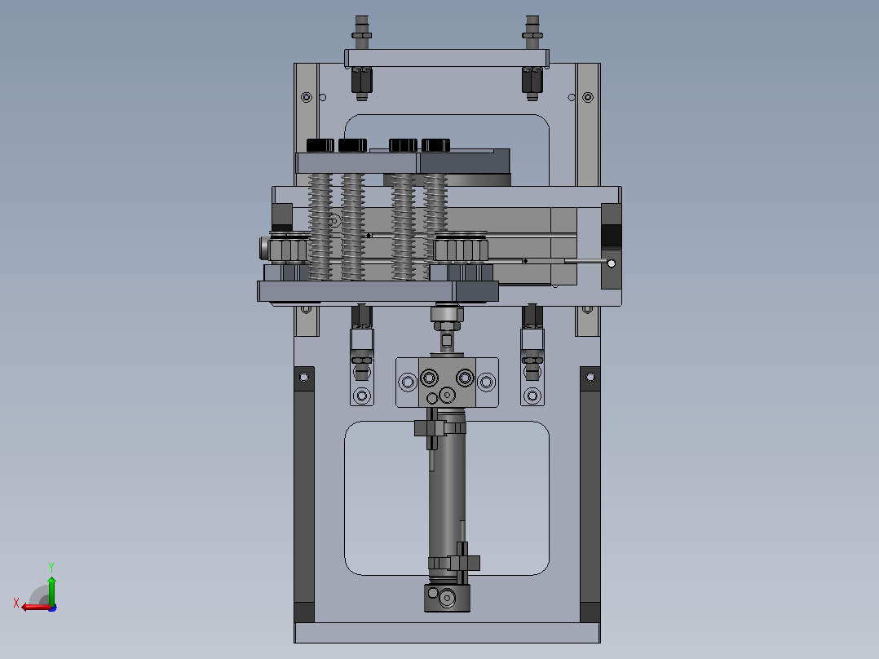Image resolution: width=879 pixels, height=659 pixels.
Task: Click the red X axis arrow of the triad
Action: pyautogui.click(x=35, y=607)
